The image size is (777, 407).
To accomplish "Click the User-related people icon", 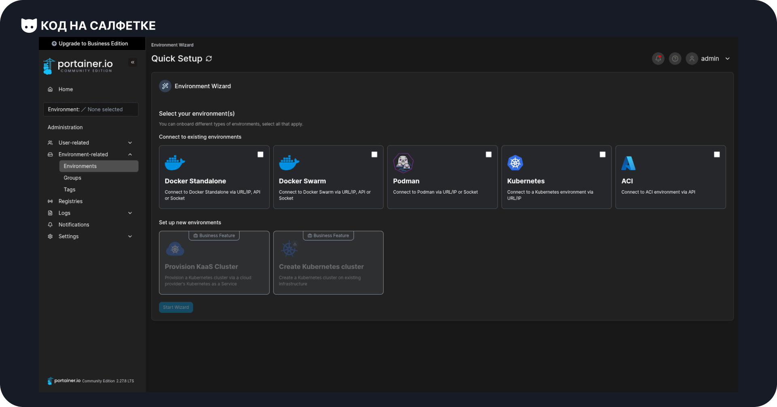I will [x=50, y=143].
